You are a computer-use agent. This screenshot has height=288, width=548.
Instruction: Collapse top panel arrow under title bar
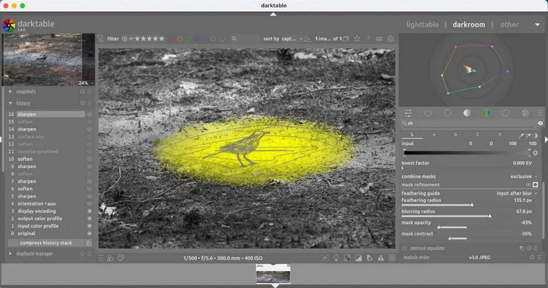[273, 14]
